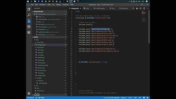176x99 pixels.
Task: Open the More Actions ellipsis menu
Action: [148, 8]
